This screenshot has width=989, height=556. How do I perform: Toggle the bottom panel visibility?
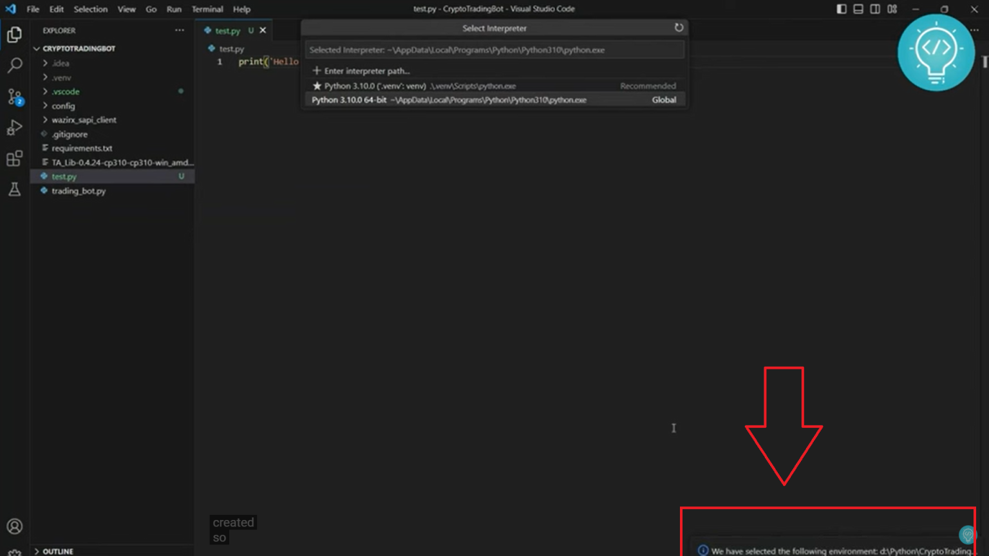click(x=858, y=8)
